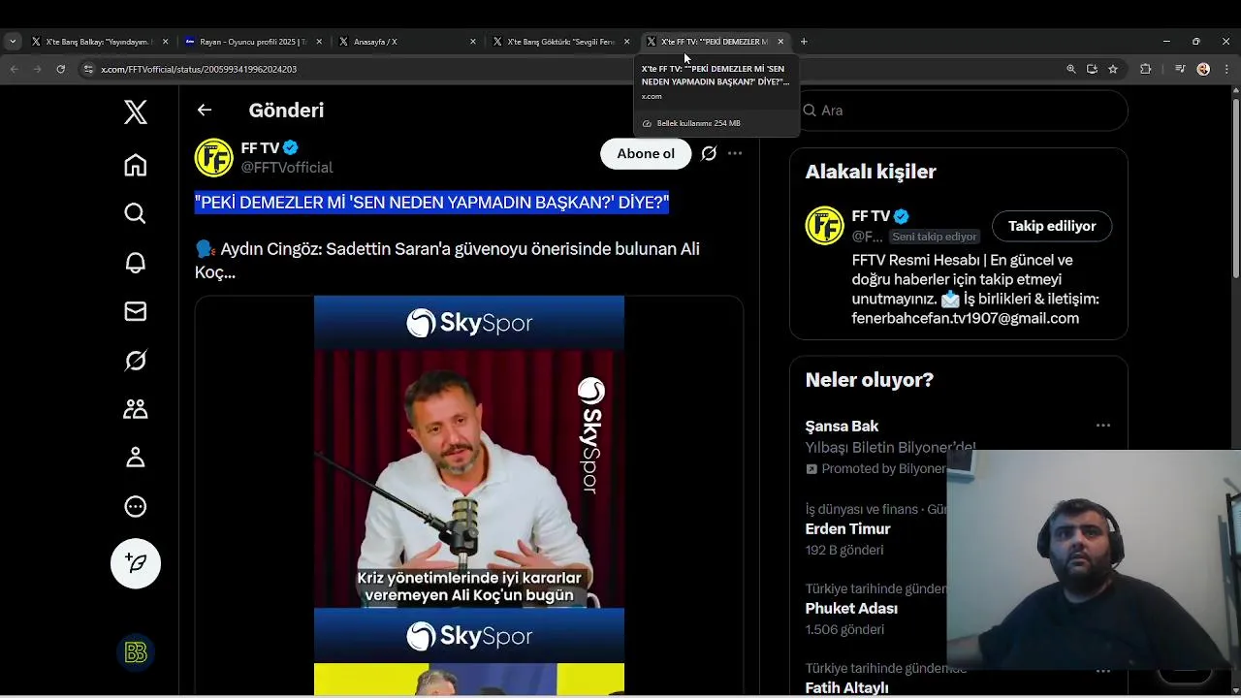1241x698 pixels.
Task: Open Erden Timur trending topic
Action: (847, 529)
